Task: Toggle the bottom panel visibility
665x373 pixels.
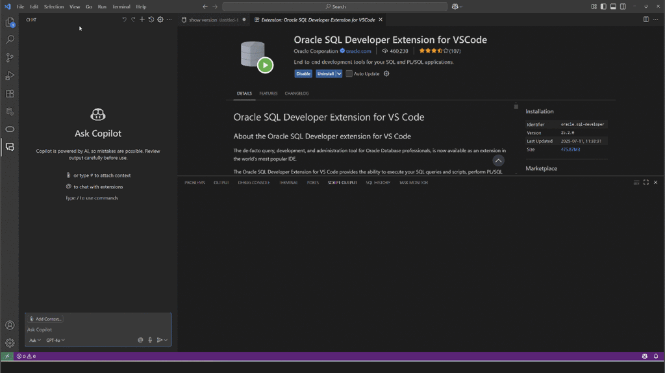Action: pos(613,6)
